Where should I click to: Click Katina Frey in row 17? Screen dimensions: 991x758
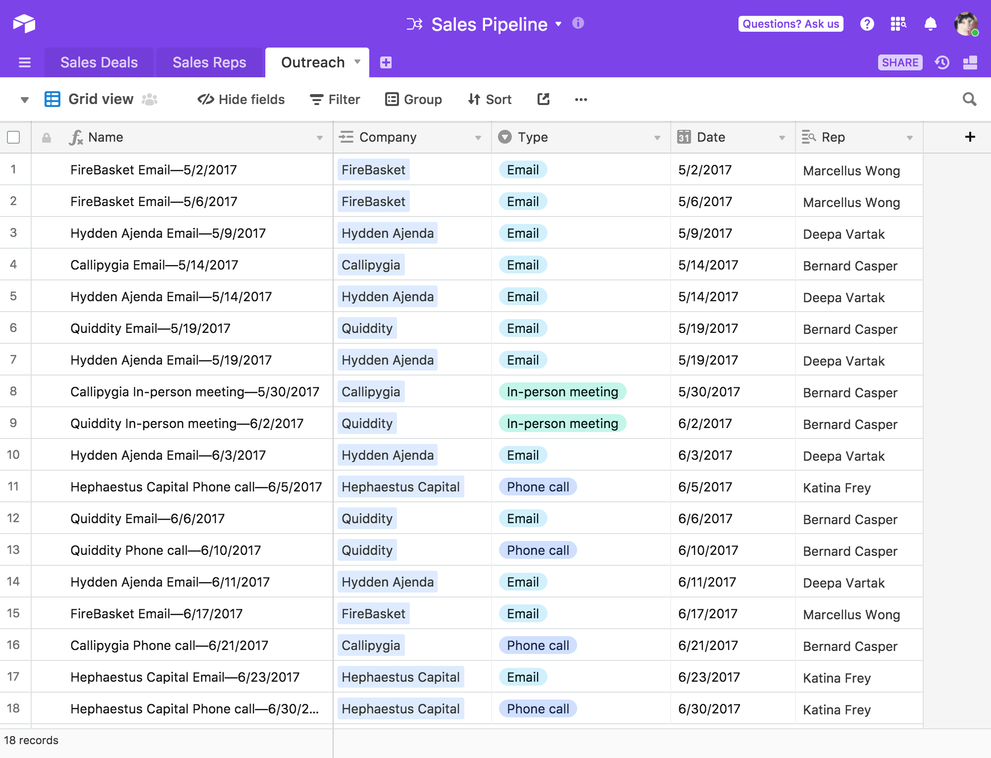tap(837, 678)
